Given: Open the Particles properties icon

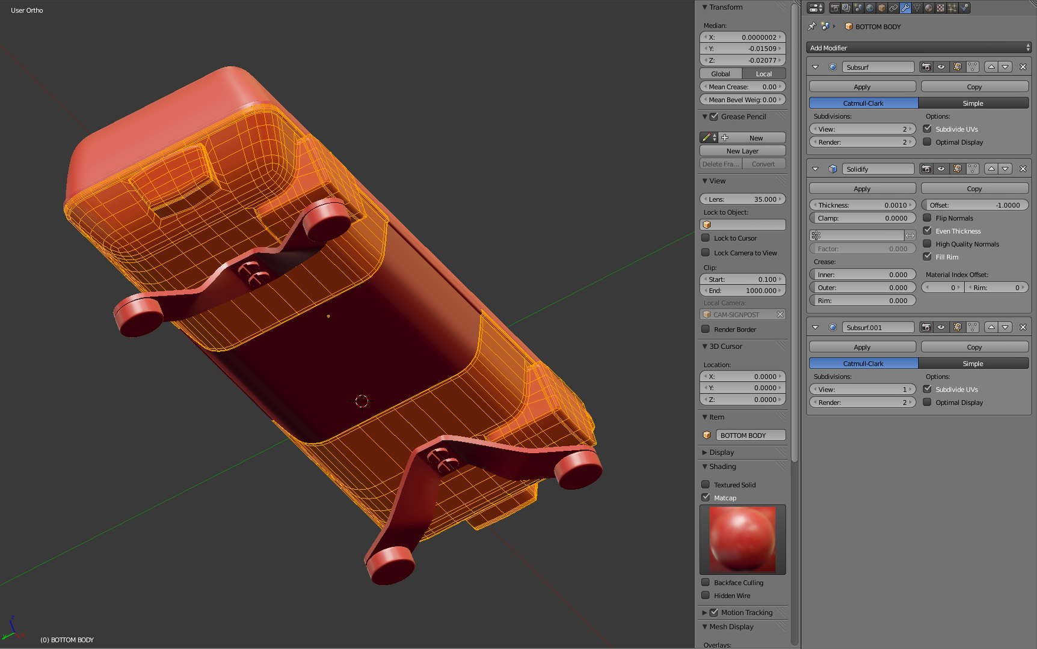Looking at the screenshot, I should coord(952,8).
